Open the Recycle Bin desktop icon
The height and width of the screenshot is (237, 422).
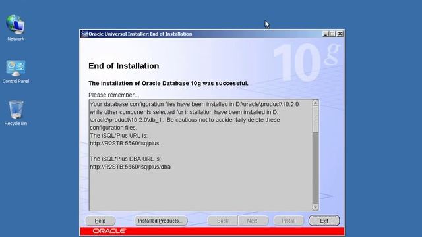[16, 113]
